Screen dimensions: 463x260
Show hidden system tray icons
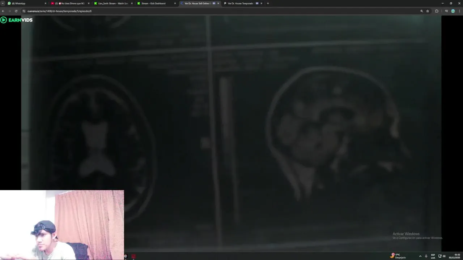tap(420, 256)
